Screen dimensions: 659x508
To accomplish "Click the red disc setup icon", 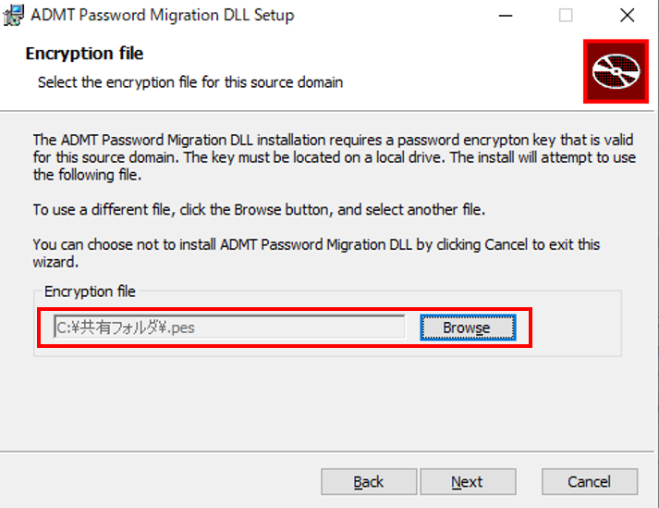I will tap(616, 71).
